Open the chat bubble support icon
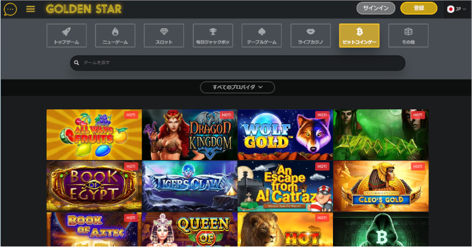472x247 pixels. point(10,9)
